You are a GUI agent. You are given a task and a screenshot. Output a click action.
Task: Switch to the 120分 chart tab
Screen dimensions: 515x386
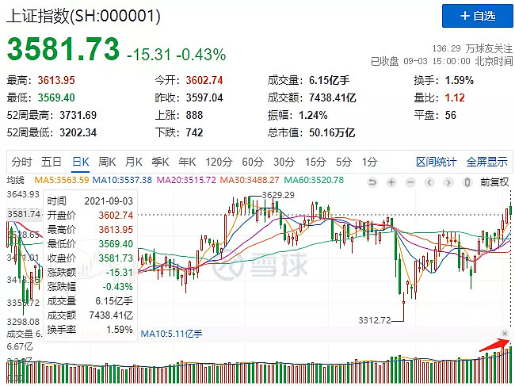219,162
